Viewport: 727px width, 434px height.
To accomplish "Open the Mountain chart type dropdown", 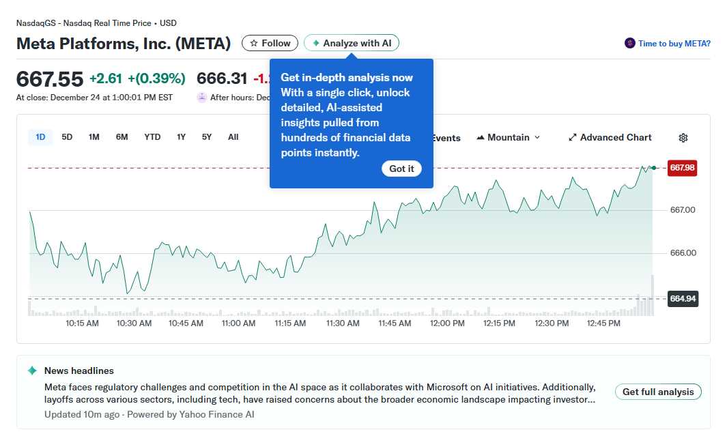I will [x=508, y=137].
